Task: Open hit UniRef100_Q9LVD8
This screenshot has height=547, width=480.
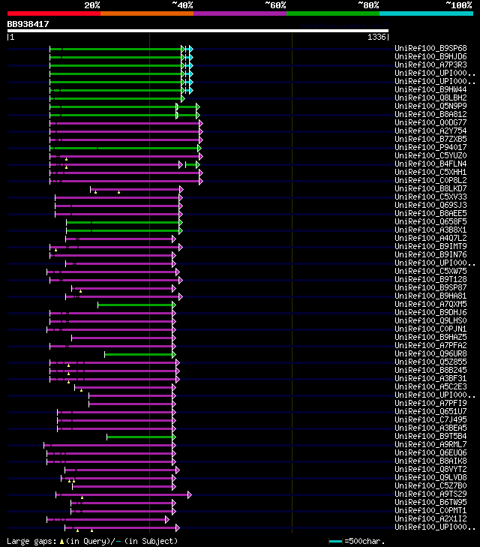Action: point(430,477)
